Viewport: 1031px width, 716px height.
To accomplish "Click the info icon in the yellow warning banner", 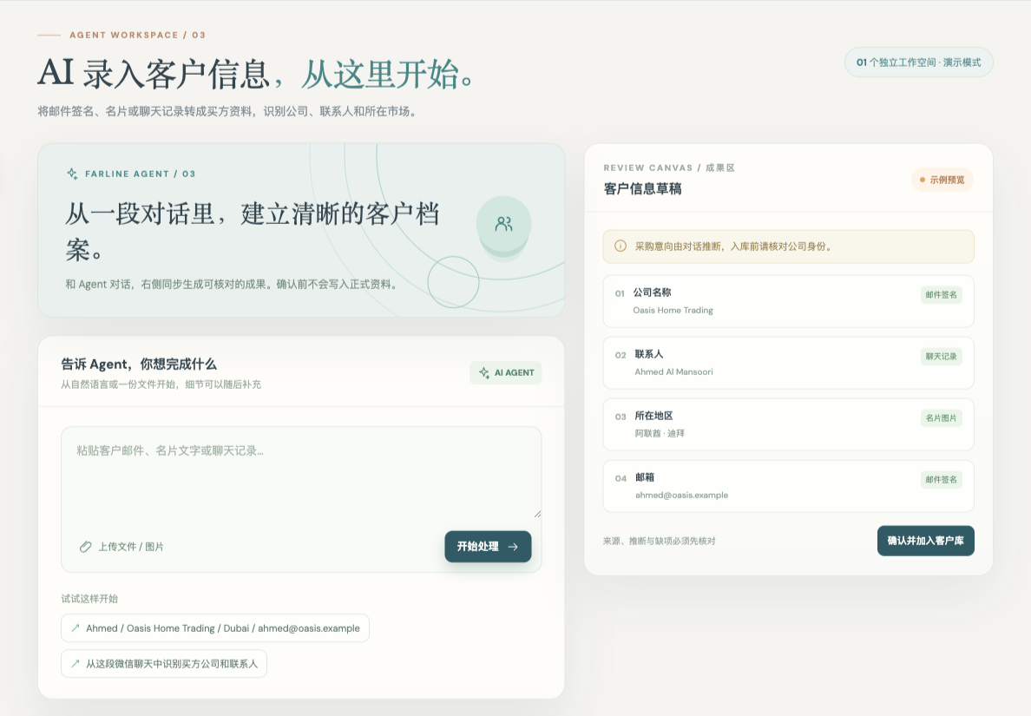I will point(620,246).
